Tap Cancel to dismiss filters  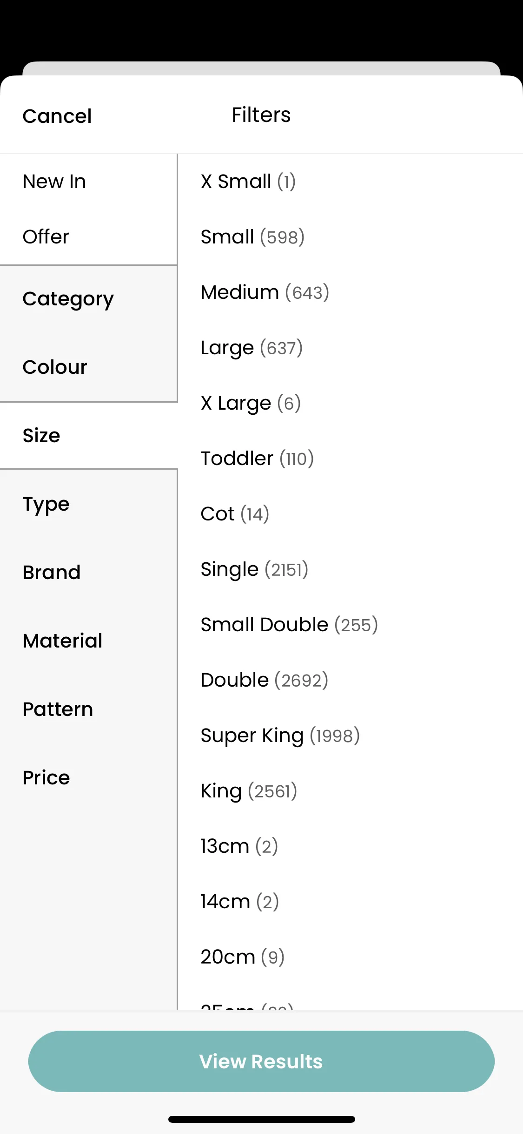tap(57, 116)
